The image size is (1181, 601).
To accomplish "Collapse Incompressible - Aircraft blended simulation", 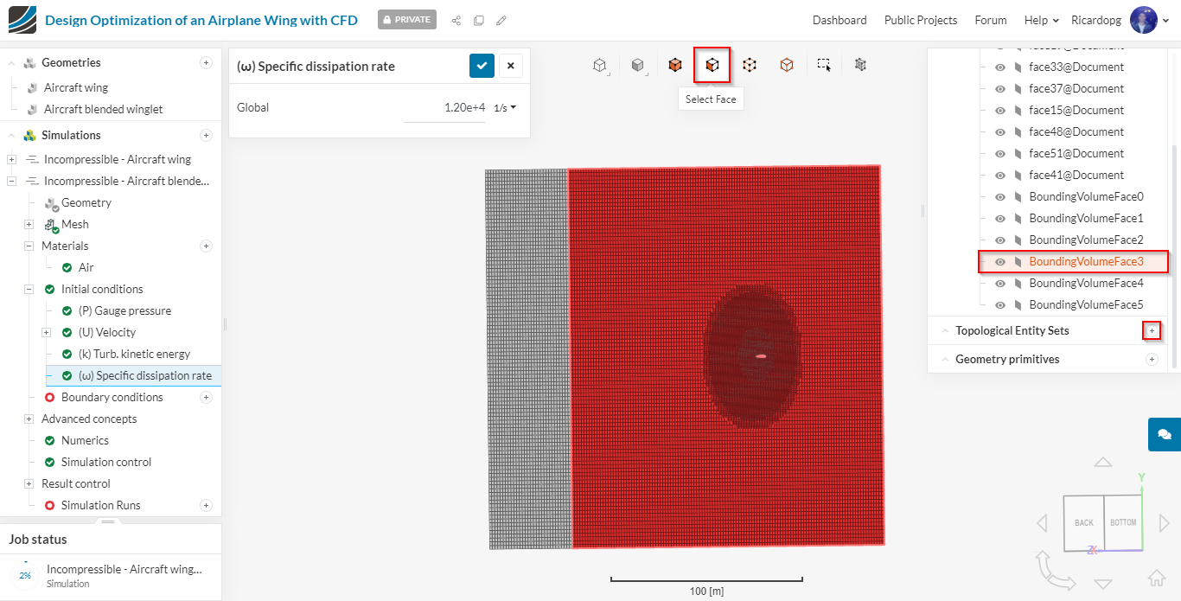I will (11, 181).
